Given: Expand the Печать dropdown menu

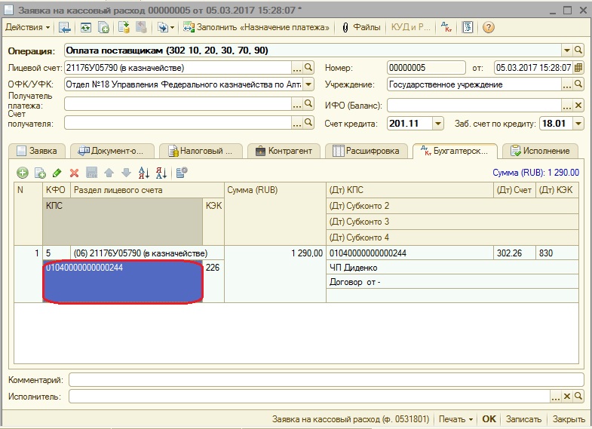Looking at the screenshot, I should click(456, 419).
